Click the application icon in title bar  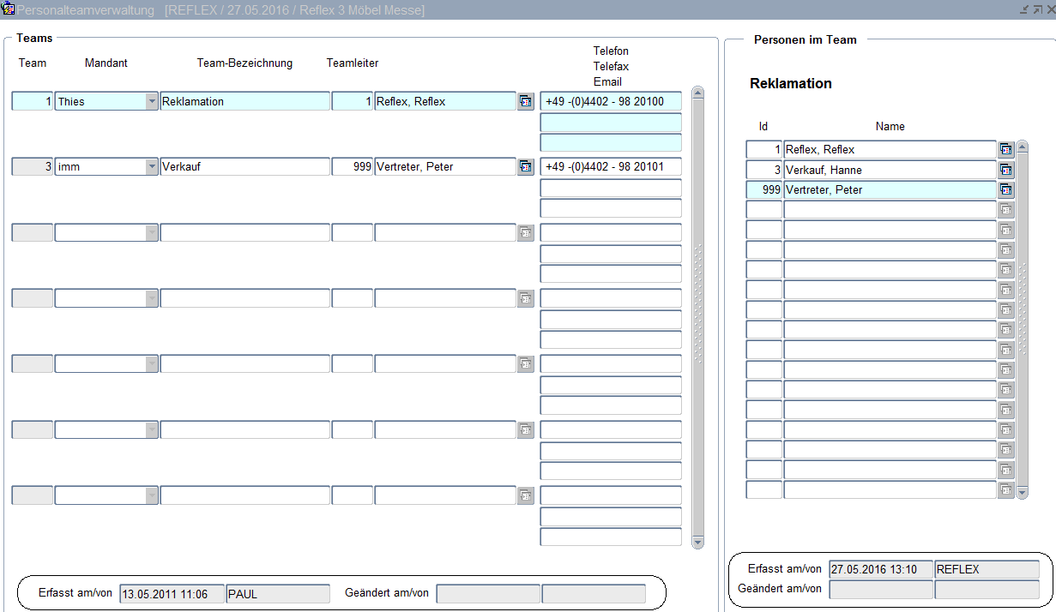(9, 9)
